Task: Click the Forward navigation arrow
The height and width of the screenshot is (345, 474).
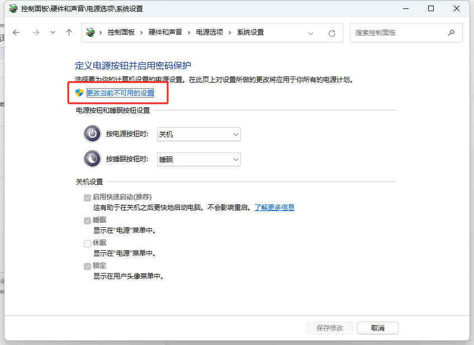Action: click(x=36, y=33)
